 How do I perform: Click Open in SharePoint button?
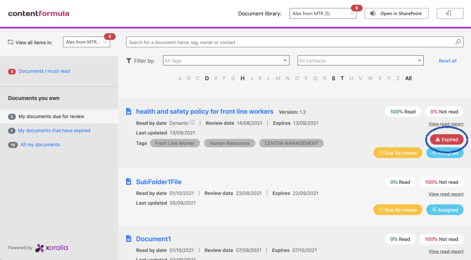[x=397, y=13]
